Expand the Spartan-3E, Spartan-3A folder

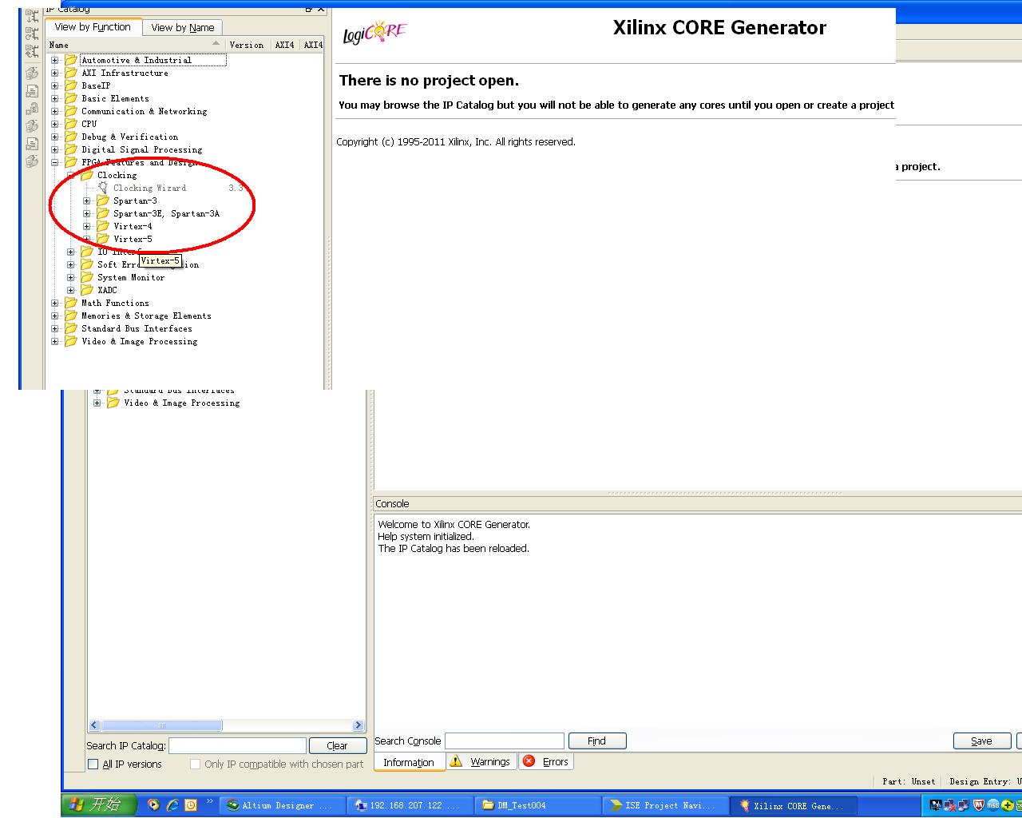pos(86,213)
